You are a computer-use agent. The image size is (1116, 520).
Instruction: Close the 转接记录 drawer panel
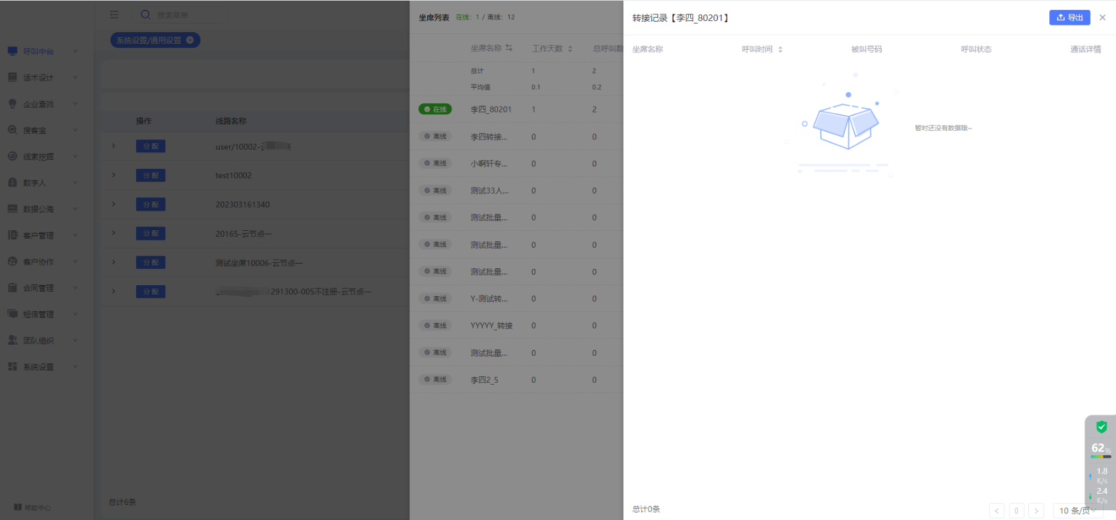pos(1102,18)
